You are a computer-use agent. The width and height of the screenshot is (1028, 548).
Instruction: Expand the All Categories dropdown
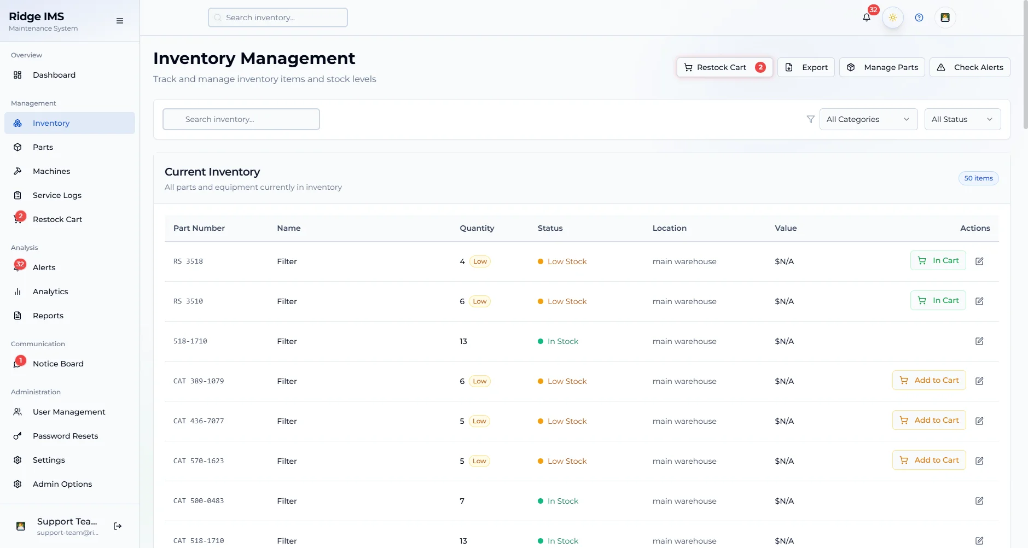click(868, 119)
